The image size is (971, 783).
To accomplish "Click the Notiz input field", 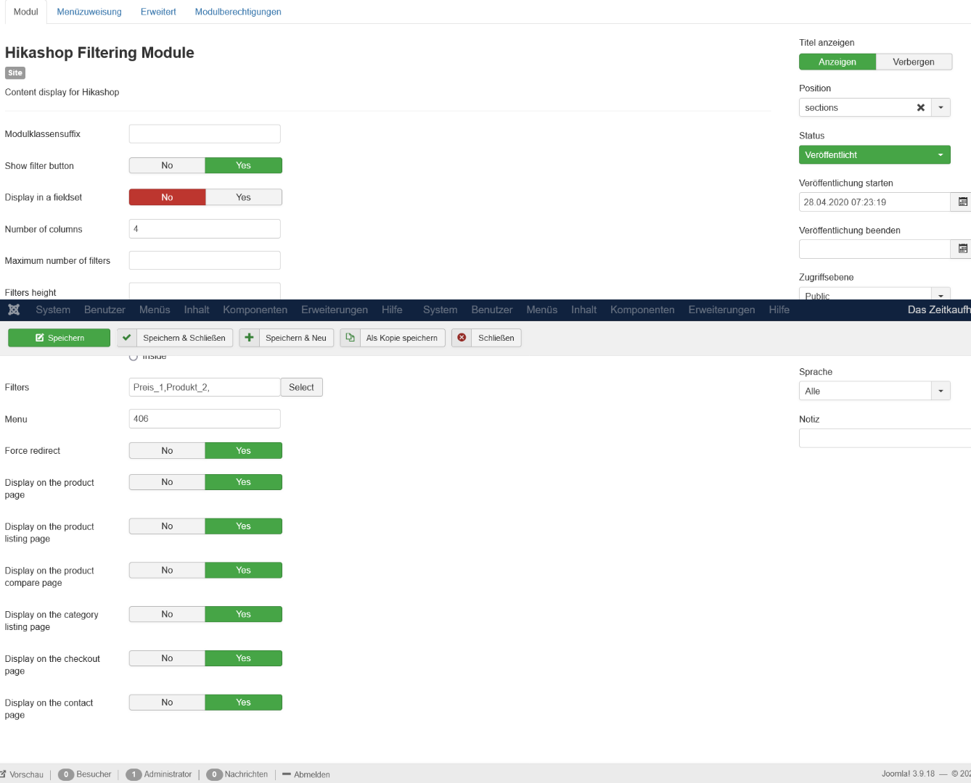I will tap(885, 438).
